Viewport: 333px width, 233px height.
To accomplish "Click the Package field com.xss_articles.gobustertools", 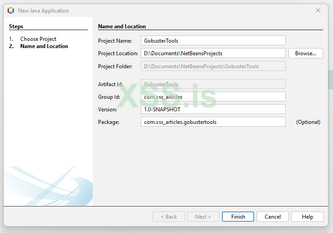I will coord(213,122).
